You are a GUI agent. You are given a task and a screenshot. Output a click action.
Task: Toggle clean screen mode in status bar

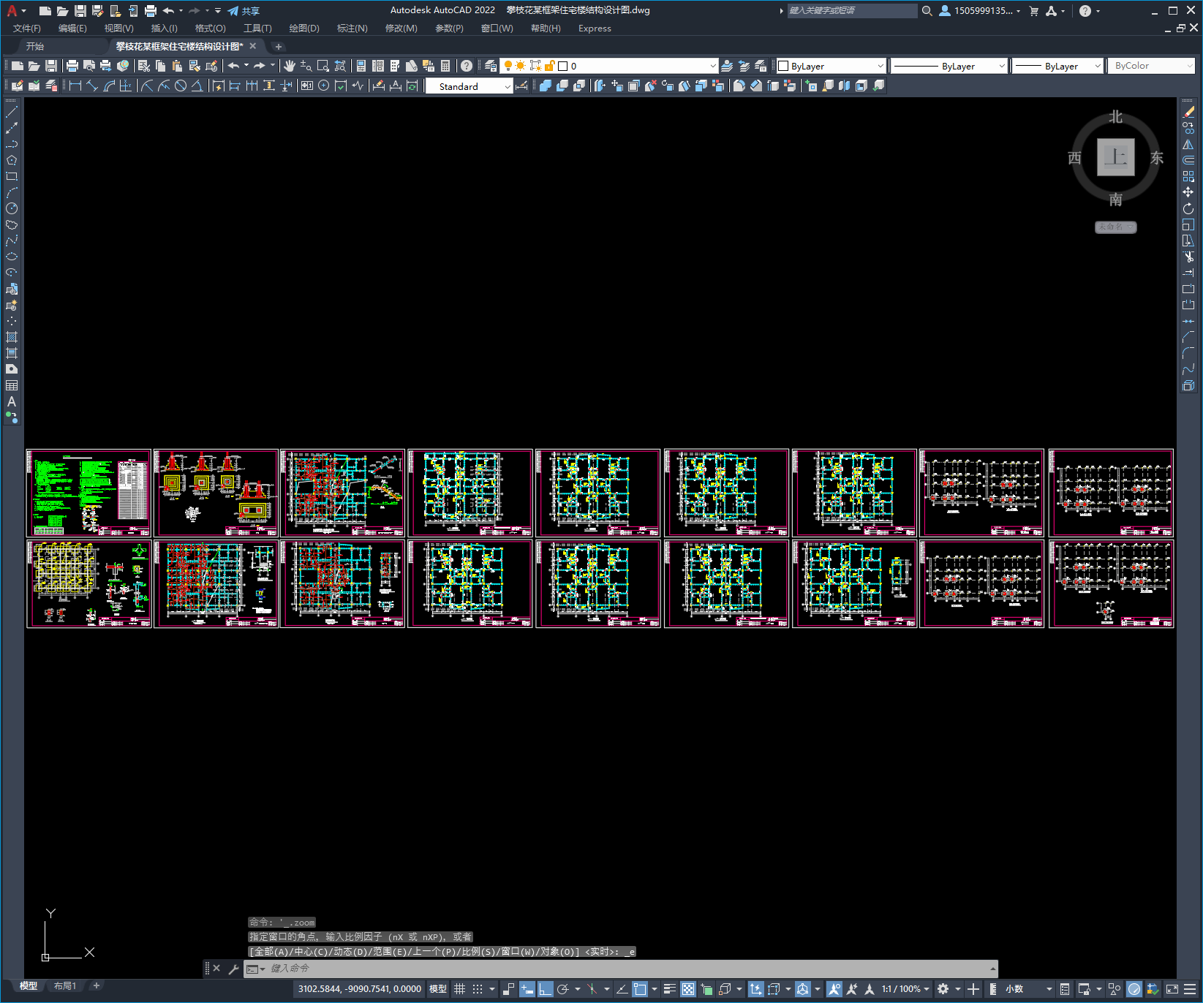pos(1172,989)
